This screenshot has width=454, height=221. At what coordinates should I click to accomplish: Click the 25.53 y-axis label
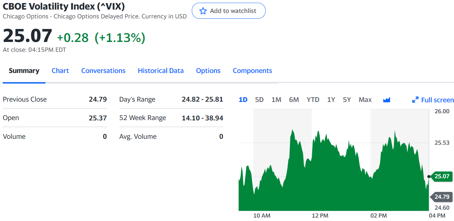coord(442,143)
